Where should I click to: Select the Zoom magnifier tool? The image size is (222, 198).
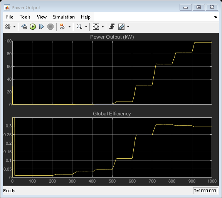[x=79, y=27]
